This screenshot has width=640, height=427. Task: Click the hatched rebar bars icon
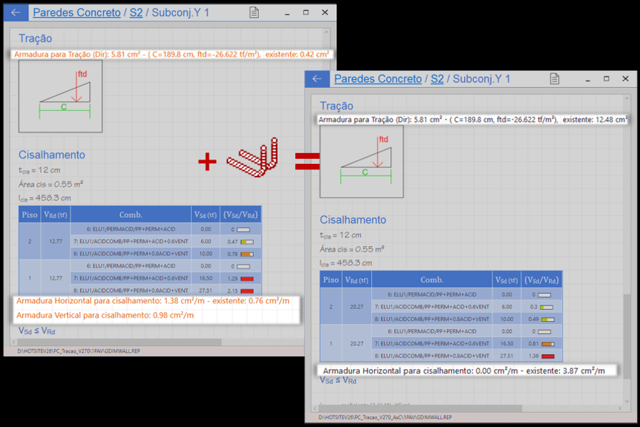click(x=252, y=161)
